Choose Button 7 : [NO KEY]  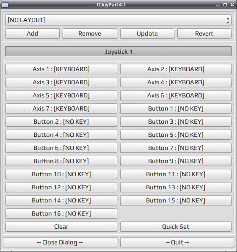tap(176, 148)
